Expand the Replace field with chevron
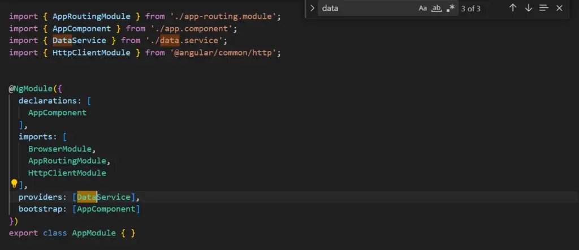This screenshot has width=579, height=250. [x=312, y=8]
